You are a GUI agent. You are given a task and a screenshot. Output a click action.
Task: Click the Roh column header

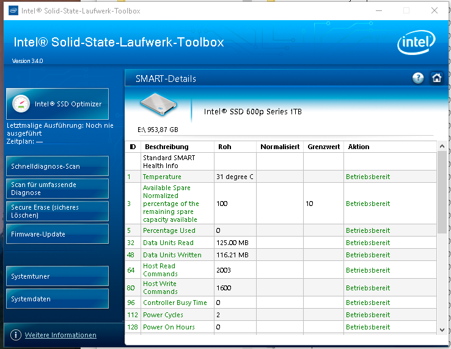click(235, 147)
